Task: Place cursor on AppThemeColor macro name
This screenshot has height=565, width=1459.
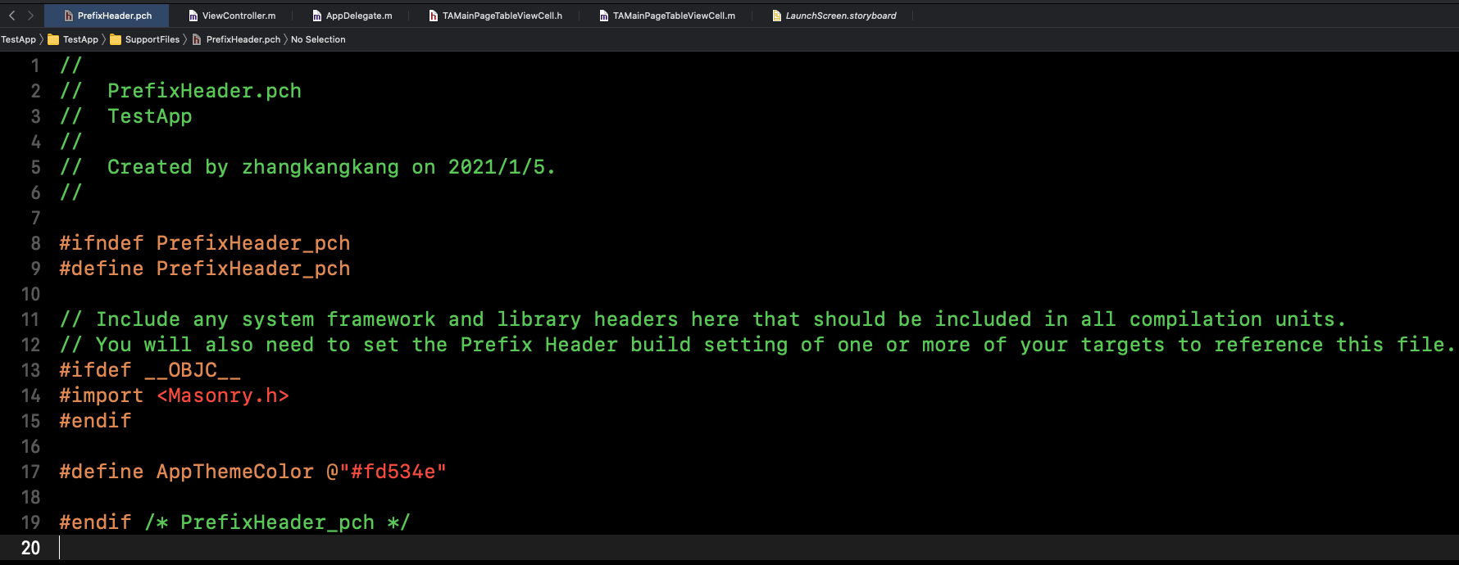Action: click(x=234, y=472)
